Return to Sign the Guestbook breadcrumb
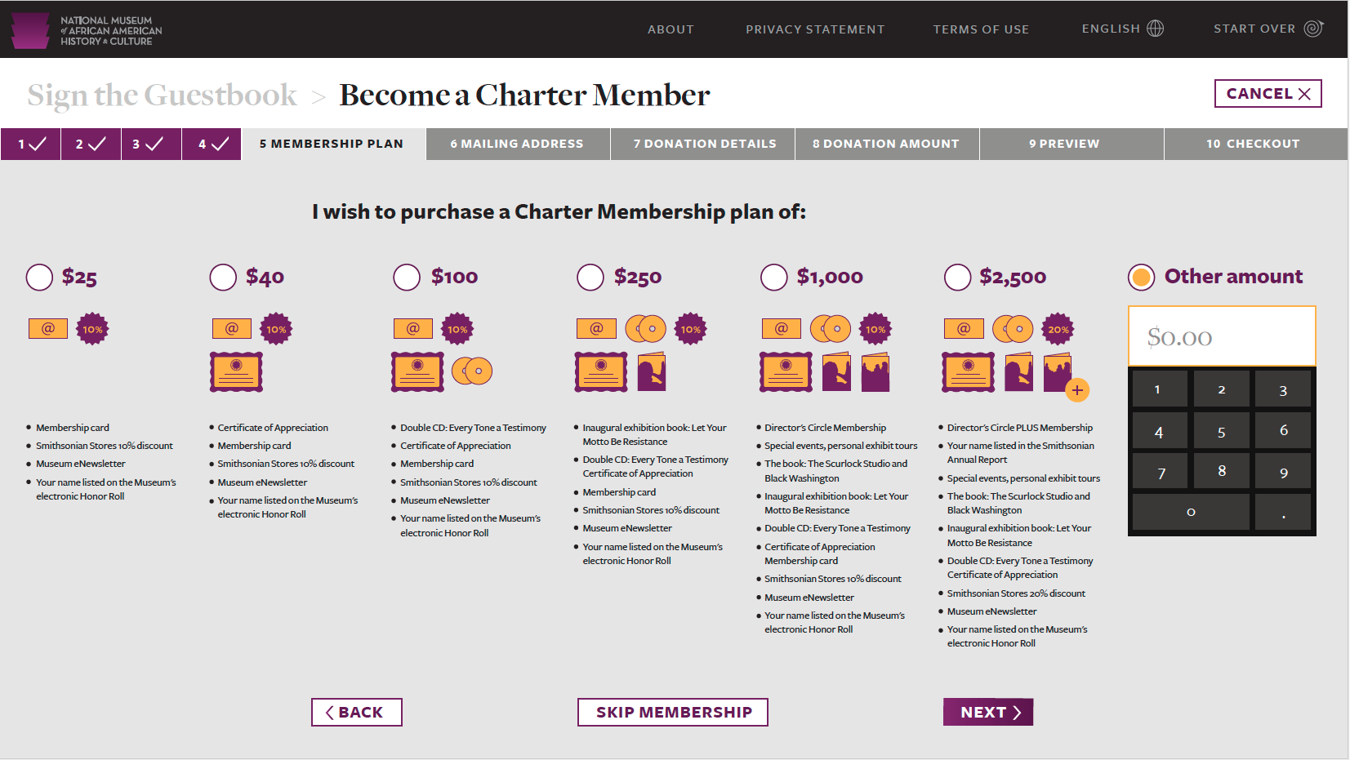This screenshot has height=760, width=1350. click(163, 96)
